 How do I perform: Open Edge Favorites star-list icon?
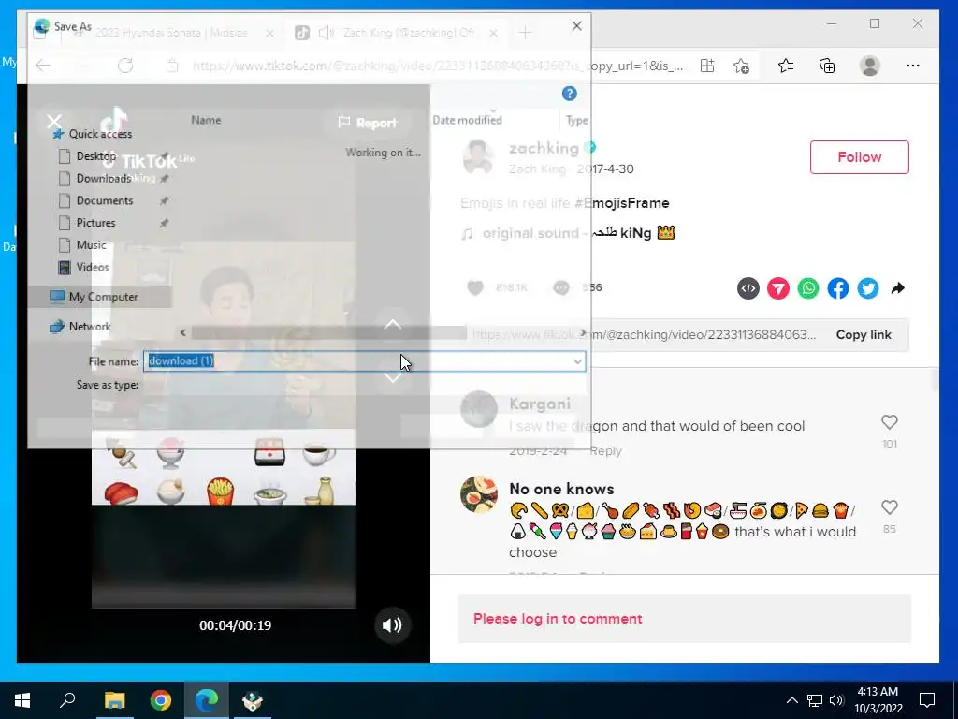click(786, 66)
